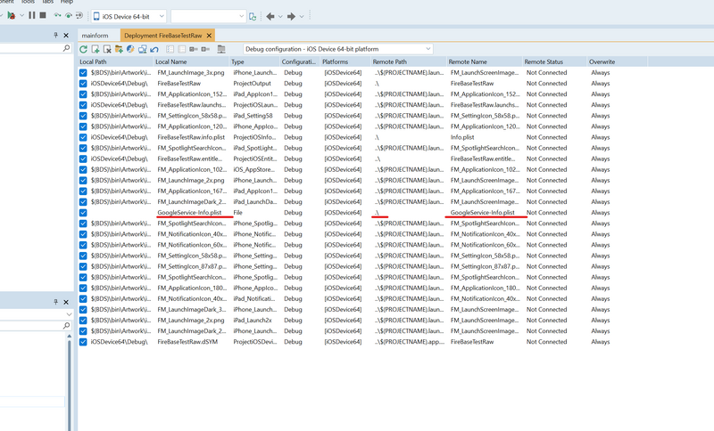Click Change Remote Path icon
Image resolution: width=714 pixels, height=431 pixels.
pos(194,49)
